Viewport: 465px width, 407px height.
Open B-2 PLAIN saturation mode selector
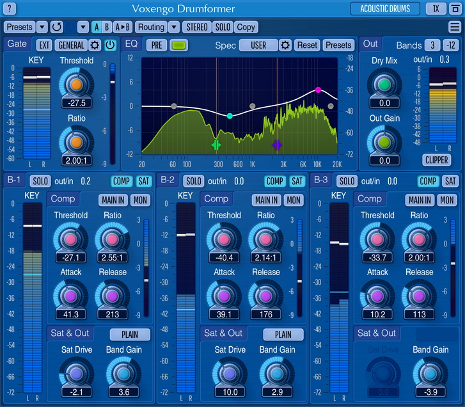coord(283,335)
